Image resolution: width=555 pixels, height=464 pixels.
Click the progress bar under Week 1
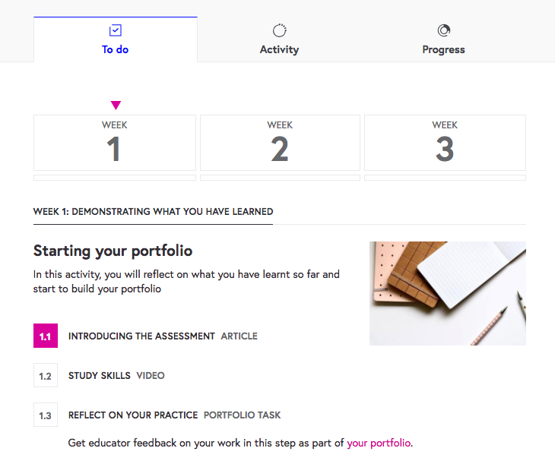point(115,178)
